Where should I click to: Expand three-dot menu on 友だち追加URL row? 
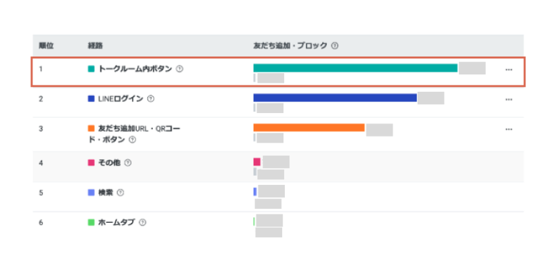pos(509,129)
